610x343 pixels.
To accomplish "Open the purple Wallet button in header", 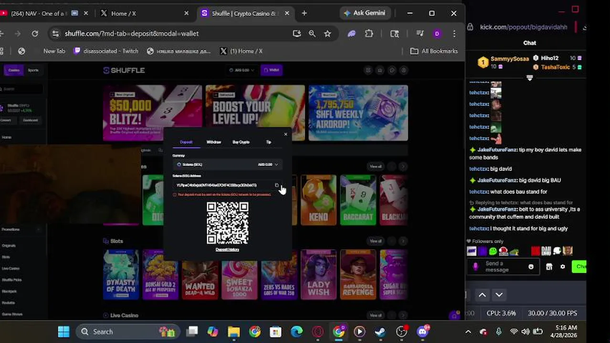I will point(271,70).
